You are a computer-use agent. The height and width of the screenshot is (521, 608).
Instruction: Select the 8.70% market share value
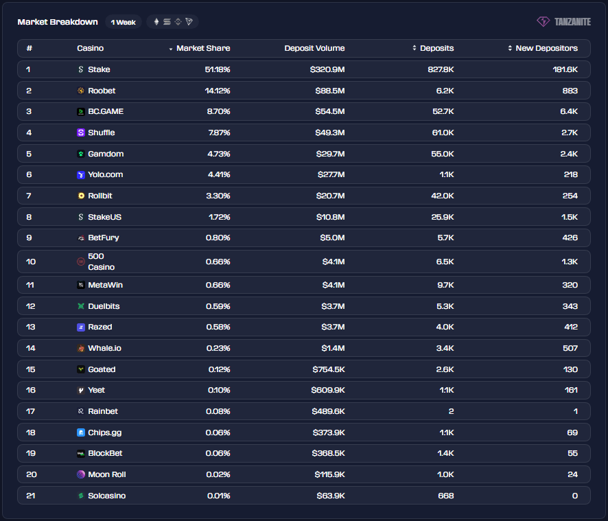coord(219,112)
